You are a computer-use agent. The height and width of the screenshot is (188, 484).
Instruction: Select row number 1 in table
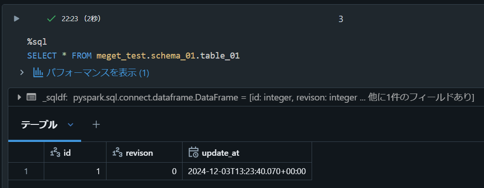click(26, 171)
